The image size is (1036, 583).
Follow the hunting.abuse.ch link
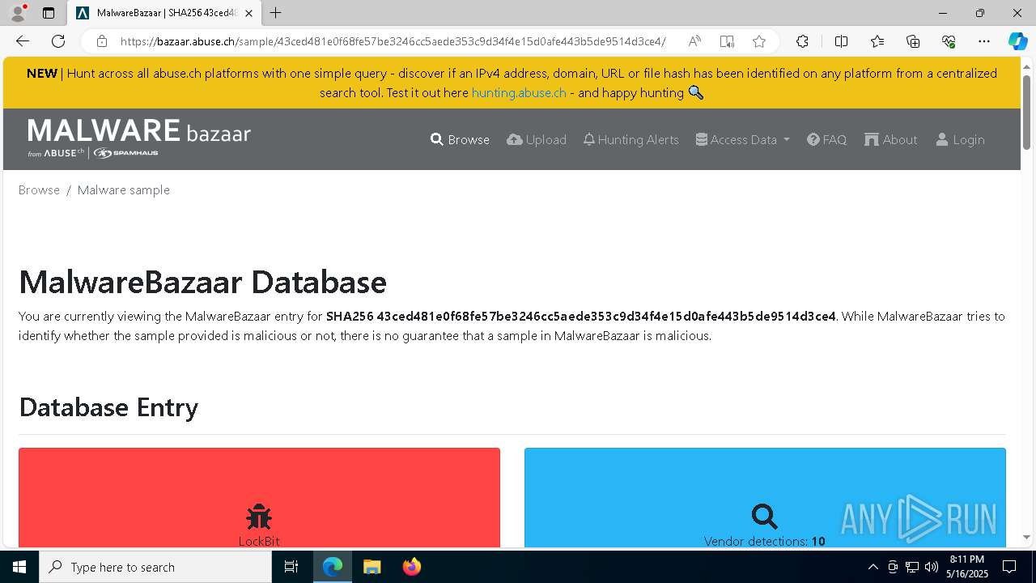coord(519,92)
